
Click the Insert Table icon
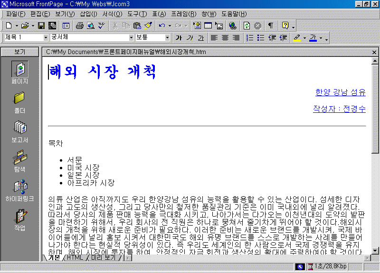click(208, 26)
